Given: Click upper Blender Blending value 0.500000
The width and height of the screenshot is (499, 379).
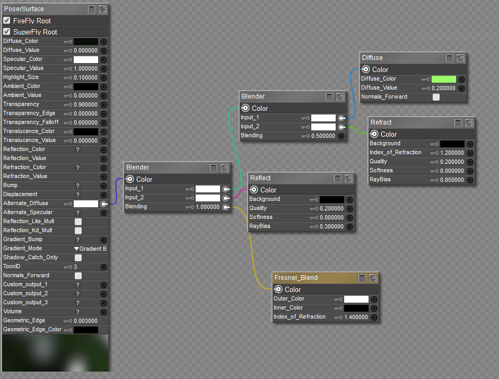Looking at the screenshot, I should coord(323,136).
